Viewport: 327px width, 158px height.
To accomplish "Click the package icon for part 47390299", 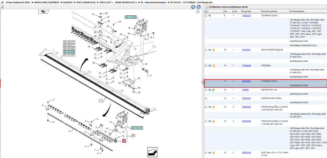I will pos(213,65).
